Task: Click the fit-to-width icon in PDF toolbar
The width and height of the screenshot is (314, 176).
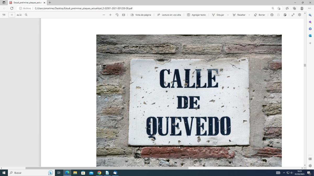Action: (x=123, y=15)
